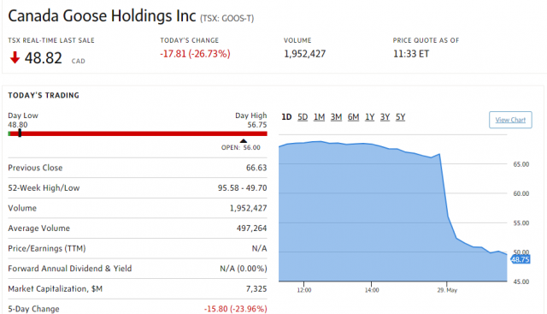Viewport: 547px width, 314px height.
Task: Open the 5Y chart range
Action: 400,117
